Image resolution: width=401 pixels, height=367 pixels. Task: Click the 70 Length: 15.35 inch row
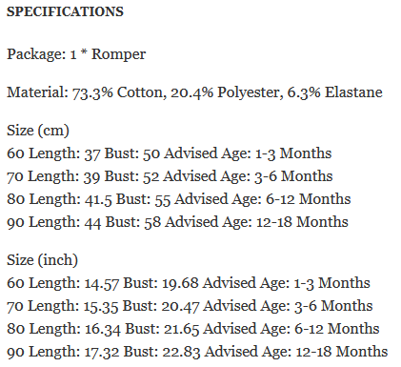click(190, 306)
